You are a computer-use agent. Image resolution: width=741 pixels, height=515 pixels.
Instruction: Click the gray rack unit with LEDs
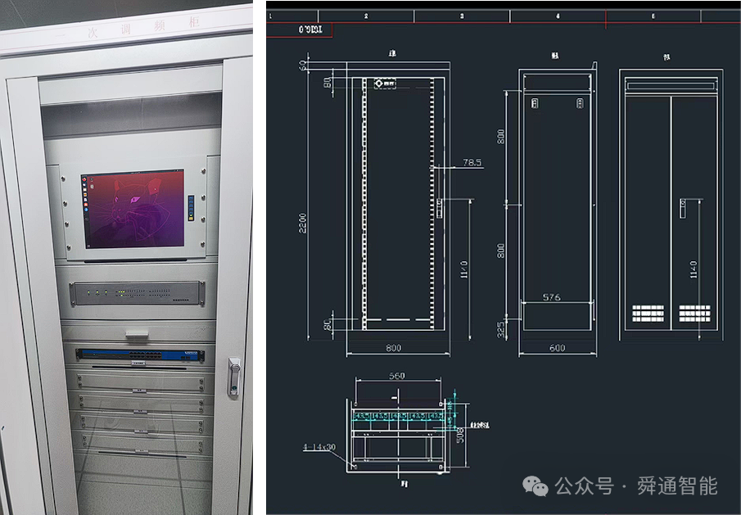(138, 293)
